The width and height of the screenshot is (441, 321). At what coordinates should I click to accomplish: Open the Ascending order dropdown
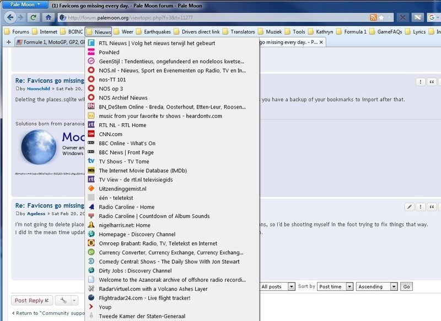click(377, 286)
